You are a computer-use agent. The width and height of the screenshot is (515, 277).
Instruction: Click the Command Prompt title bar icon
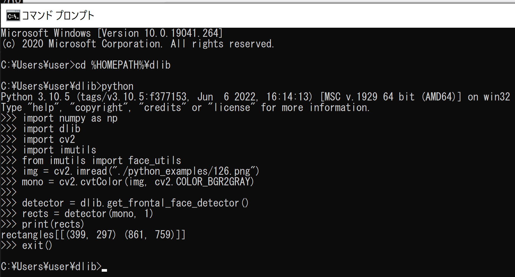13,16
